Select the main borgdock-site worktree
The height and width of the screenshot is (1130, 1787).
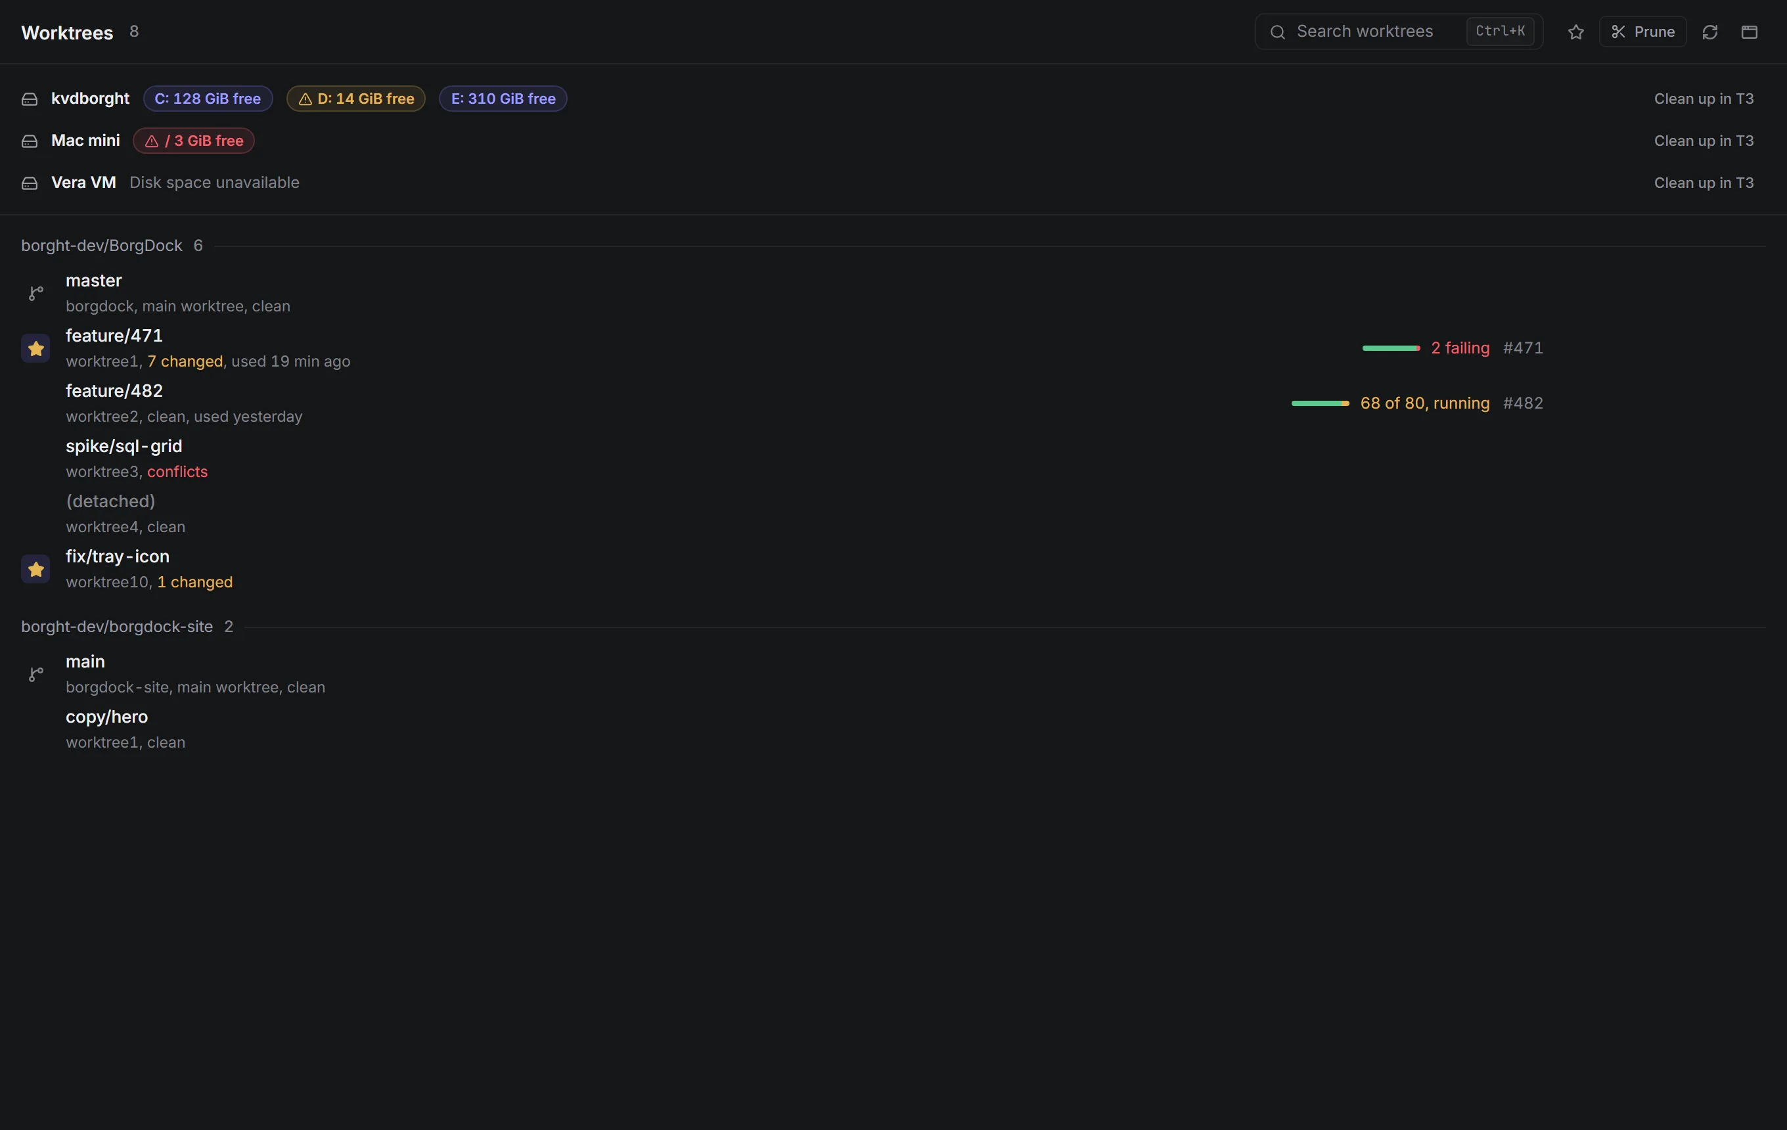[x=893, y=673]
